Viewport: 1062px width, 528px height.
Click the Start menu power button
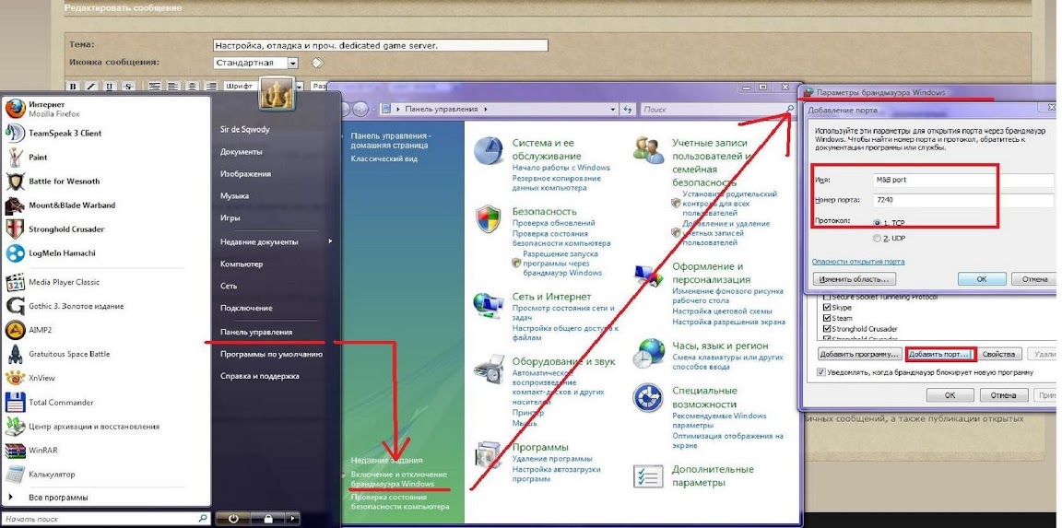[233, 519]
